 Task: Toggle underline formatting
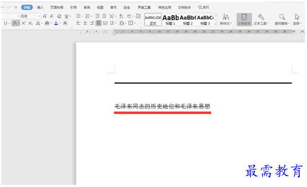click(x=6, y=23)
